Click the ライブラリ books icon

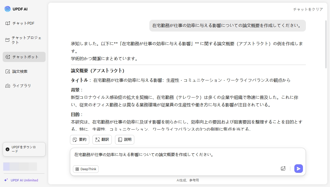(8, 86)
